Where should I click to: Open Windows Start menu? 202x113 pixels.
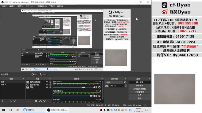click(4, 110)
